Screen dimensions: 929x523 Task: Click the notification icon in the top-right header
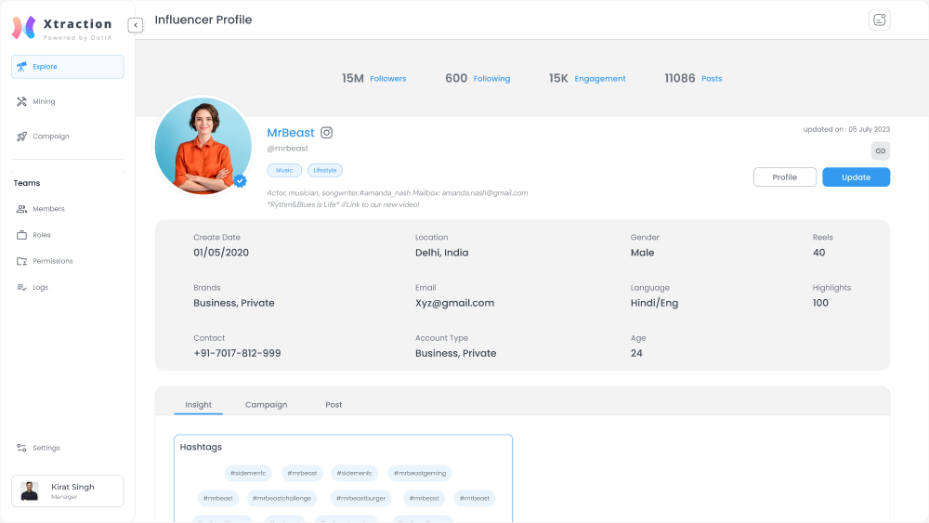coord(879,20)
